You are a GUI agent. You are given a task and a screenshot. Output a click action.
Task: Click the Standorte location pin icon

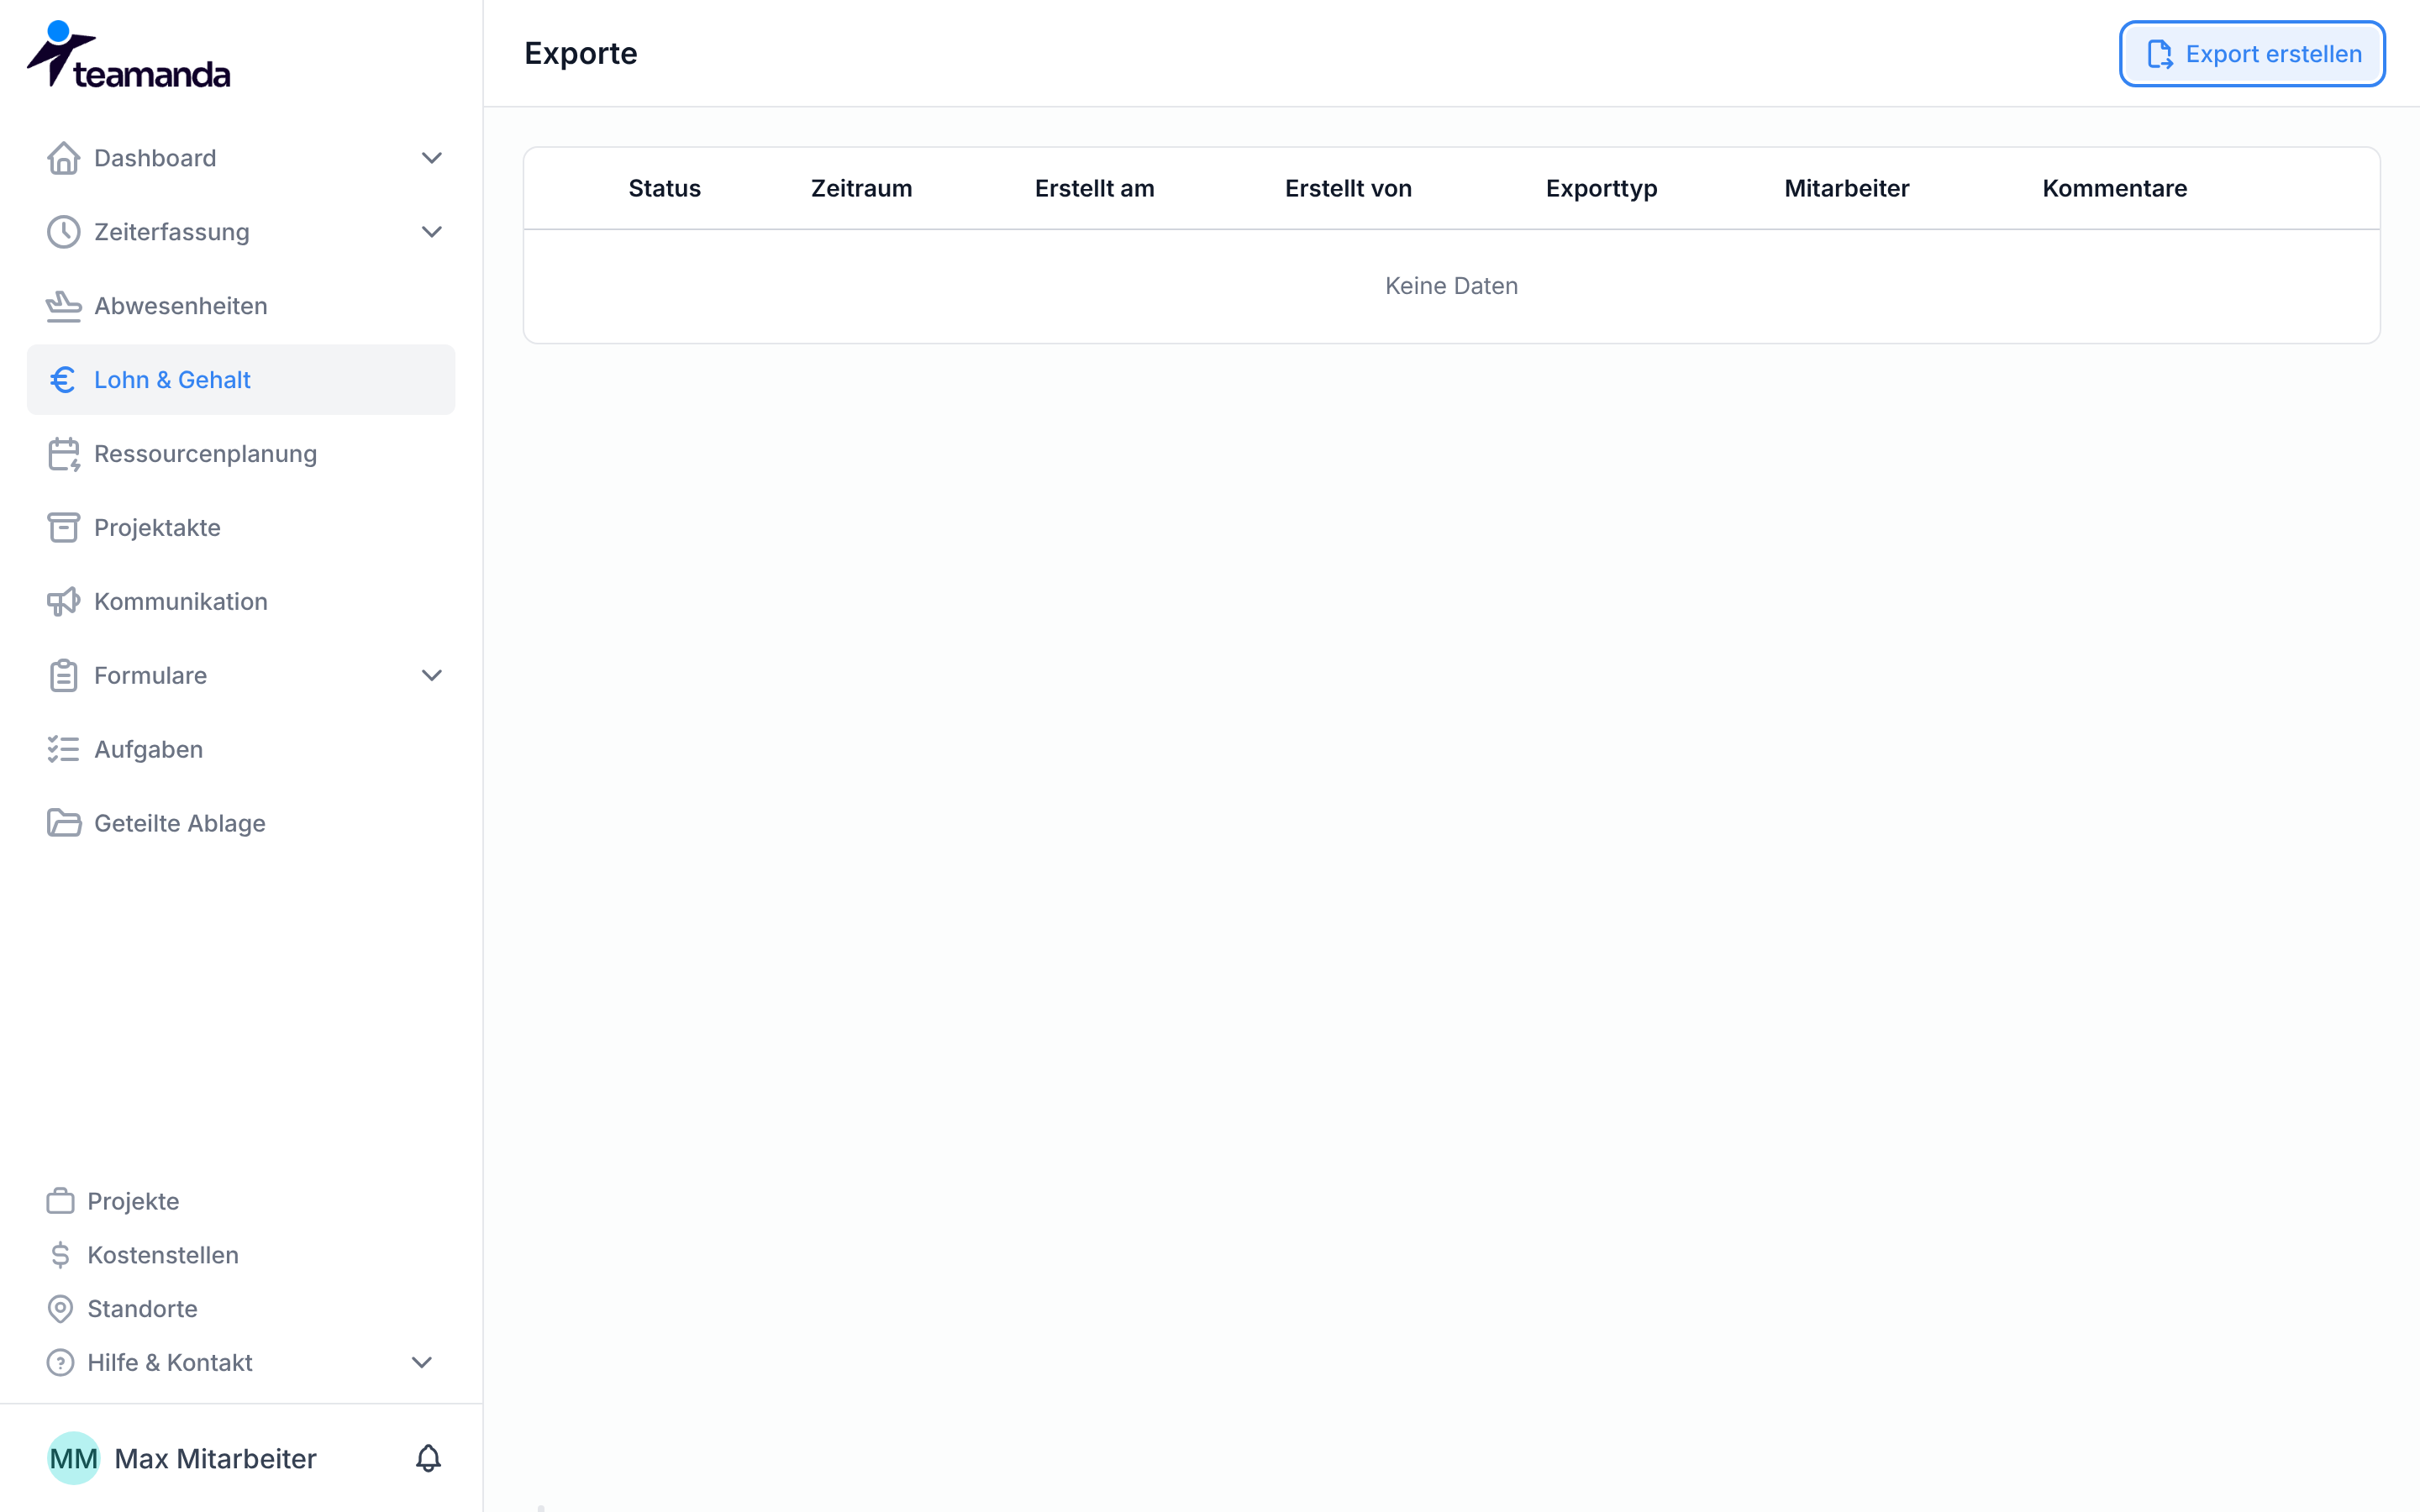[60, 1309]
